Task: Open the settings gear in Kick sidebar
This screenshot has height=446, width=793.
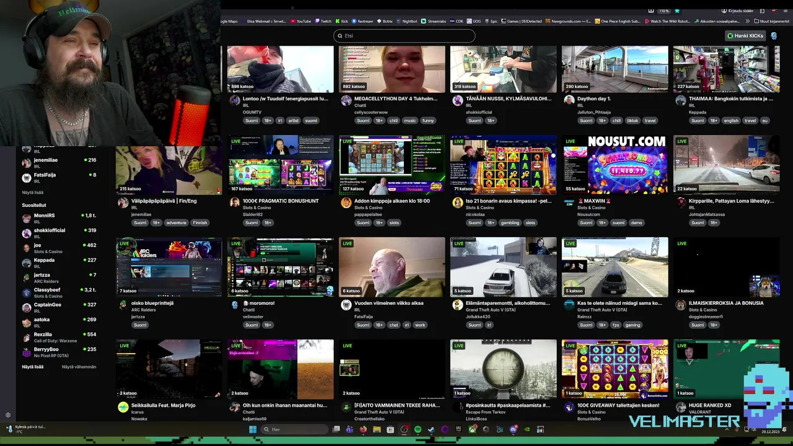Action: (8, 415)
